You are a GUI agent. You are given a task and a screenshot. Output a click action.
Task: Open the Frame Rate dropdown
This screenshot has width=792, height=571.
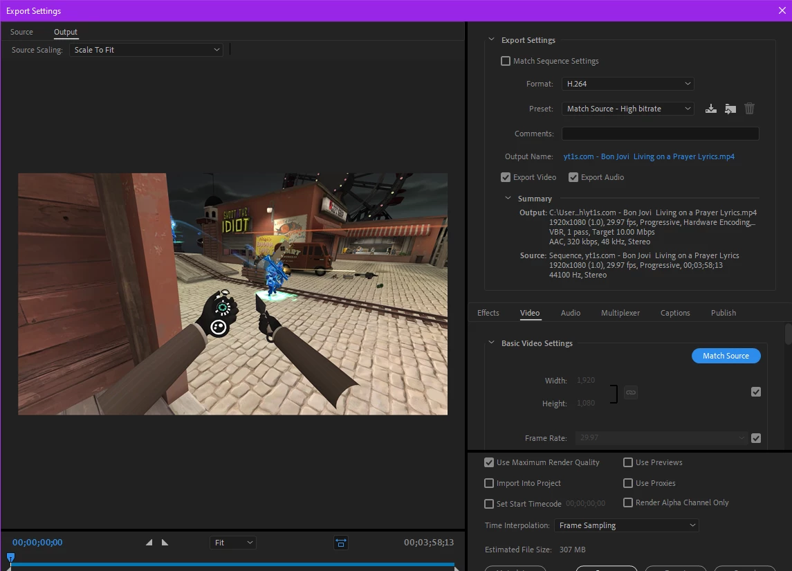(x=662, y=438)
